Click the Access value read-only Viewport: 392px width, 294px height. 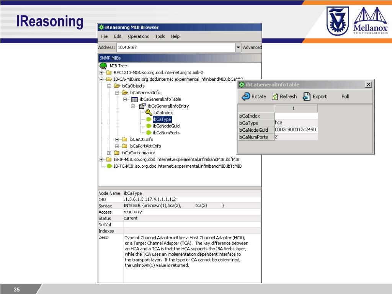click(x=133, y=212)
